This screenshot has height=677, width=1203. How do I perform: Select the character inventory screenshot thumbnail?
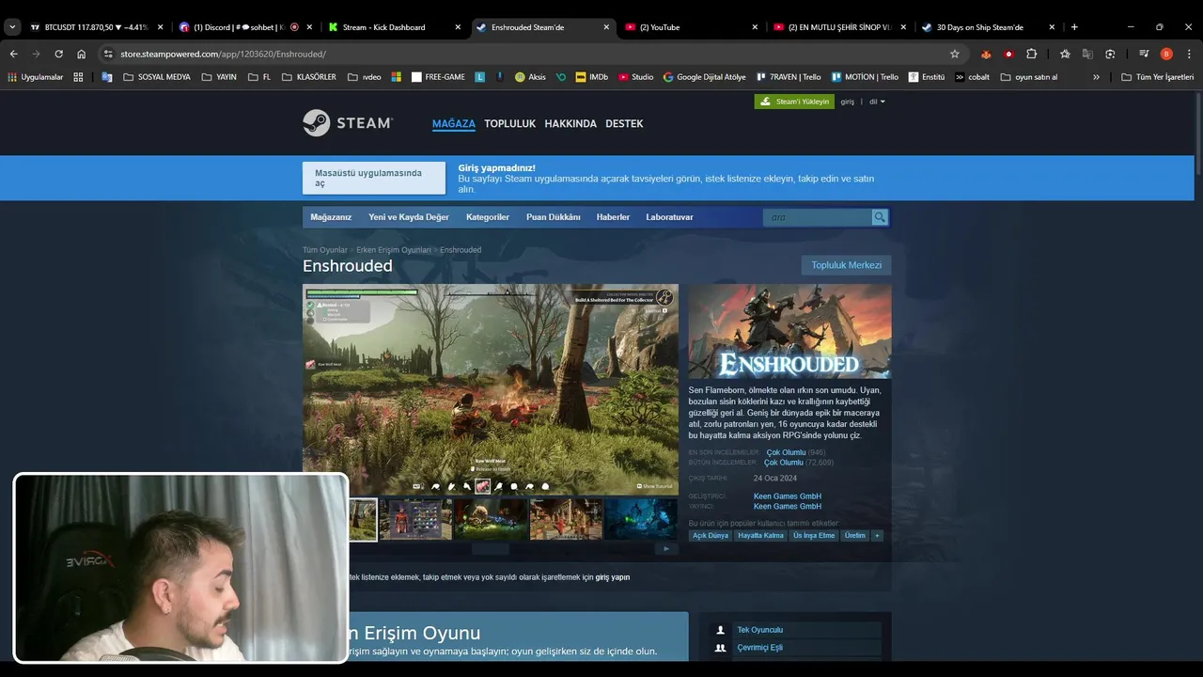point(415,519)
